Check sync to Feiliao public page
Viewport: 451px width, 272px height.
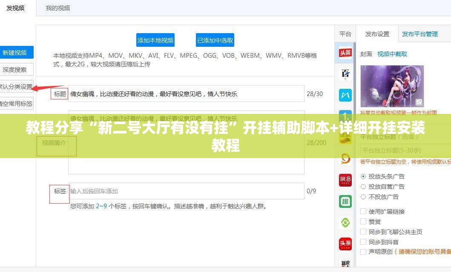pos(363,232)
